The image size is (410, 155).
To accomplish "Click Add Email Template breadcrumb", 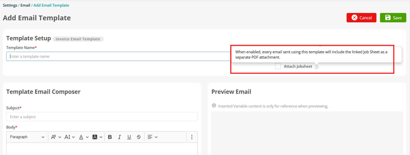I will point(51,5).
